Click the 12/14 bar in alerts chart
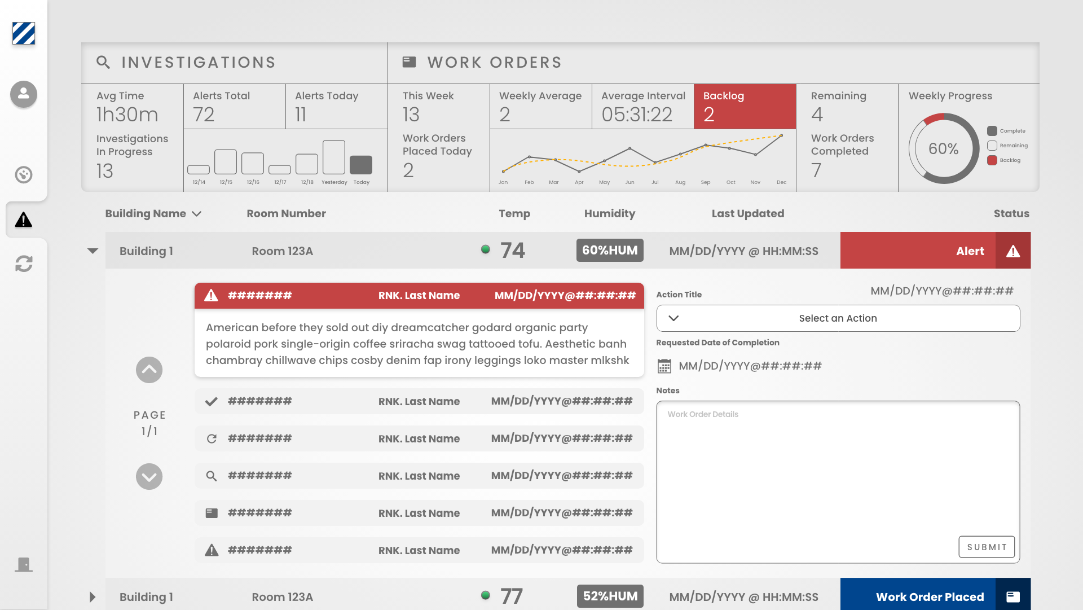The width and height of the screenshot is (1083, 610). pos(199,169)
